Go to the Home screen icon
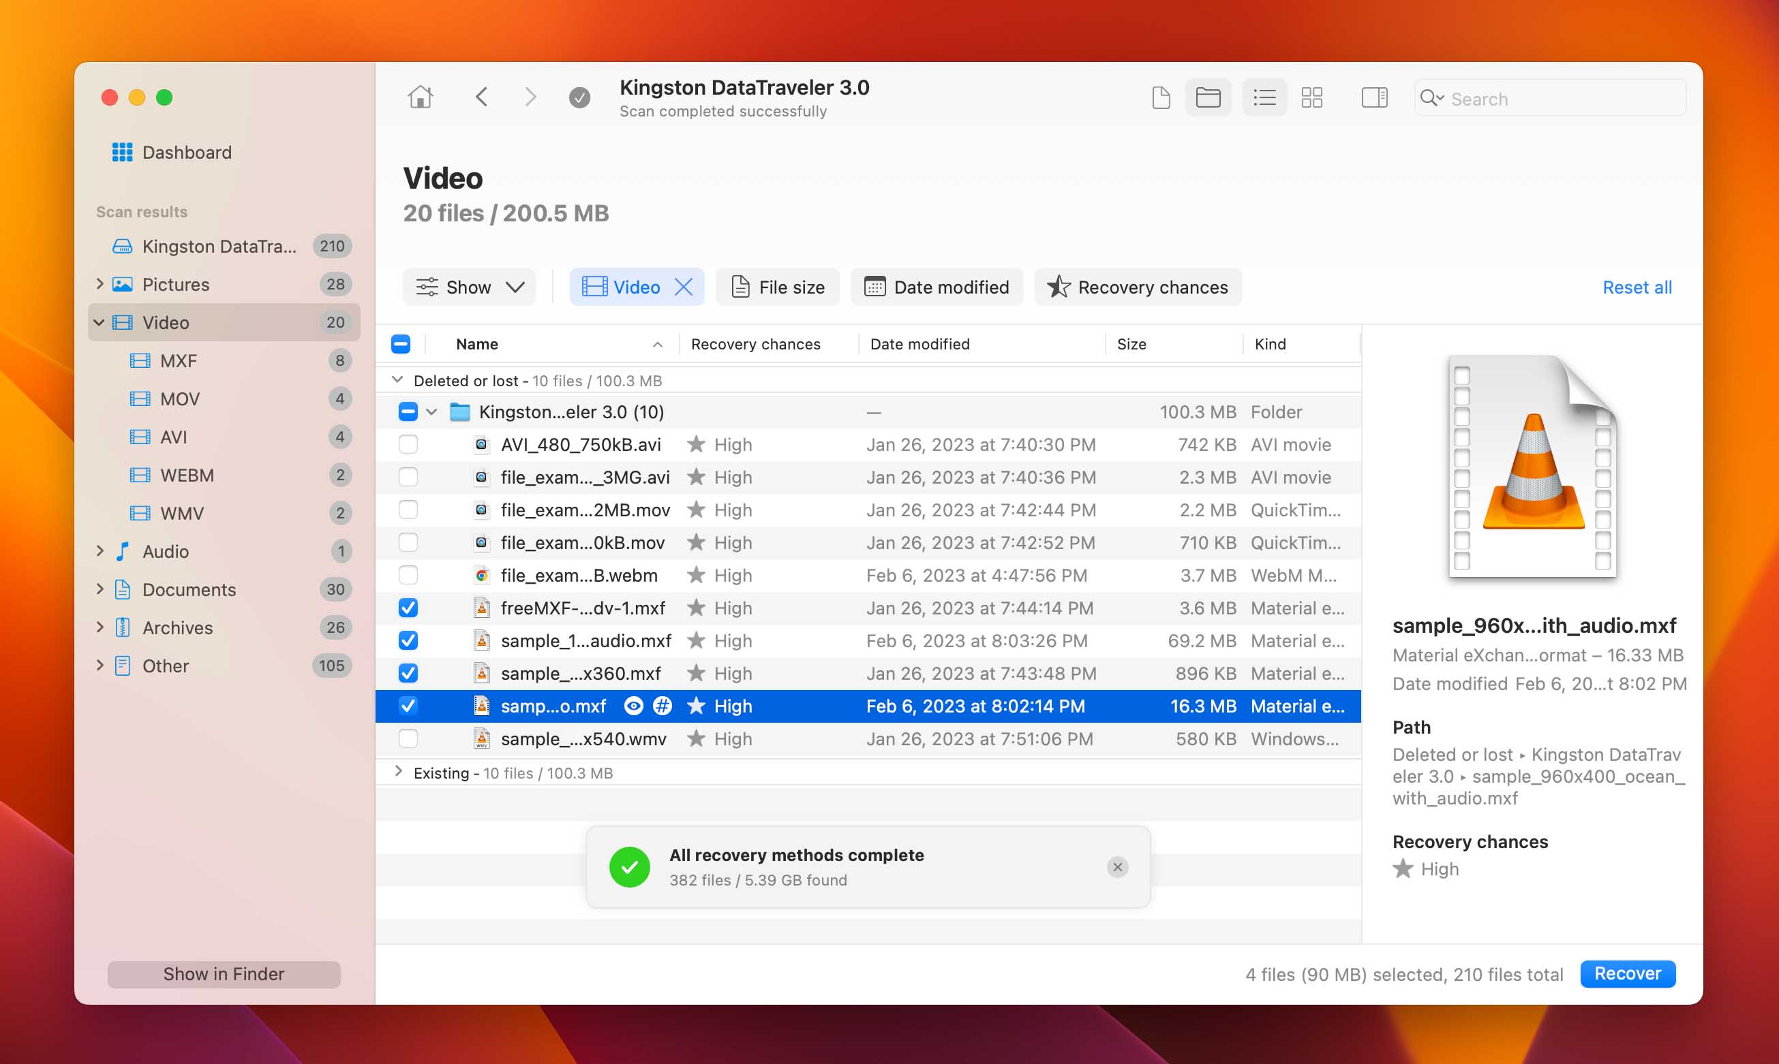Viewport: 1779px width, 1064px height. [x=421, y=97]
